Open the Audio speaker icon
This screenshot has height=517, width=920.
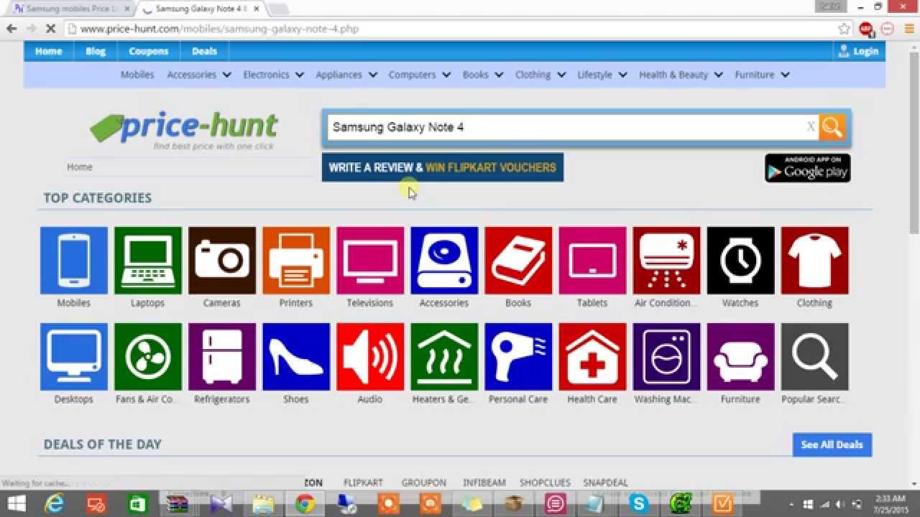[370, 357]
